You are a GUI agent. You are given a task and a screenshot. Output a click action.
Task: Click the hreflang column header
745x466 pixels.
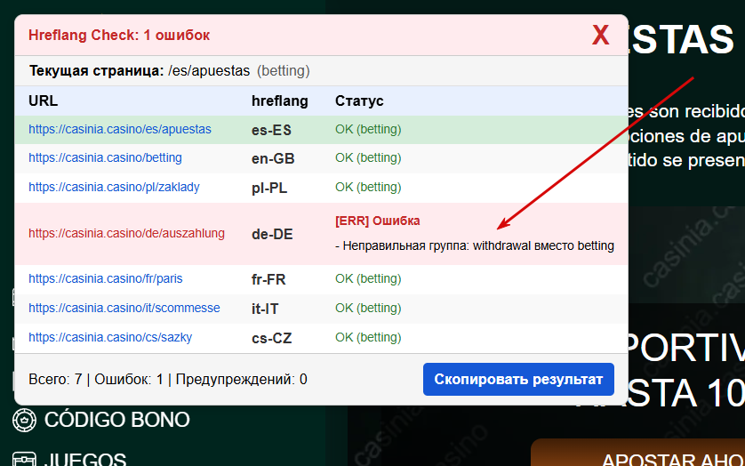click(x=280, y=100)
